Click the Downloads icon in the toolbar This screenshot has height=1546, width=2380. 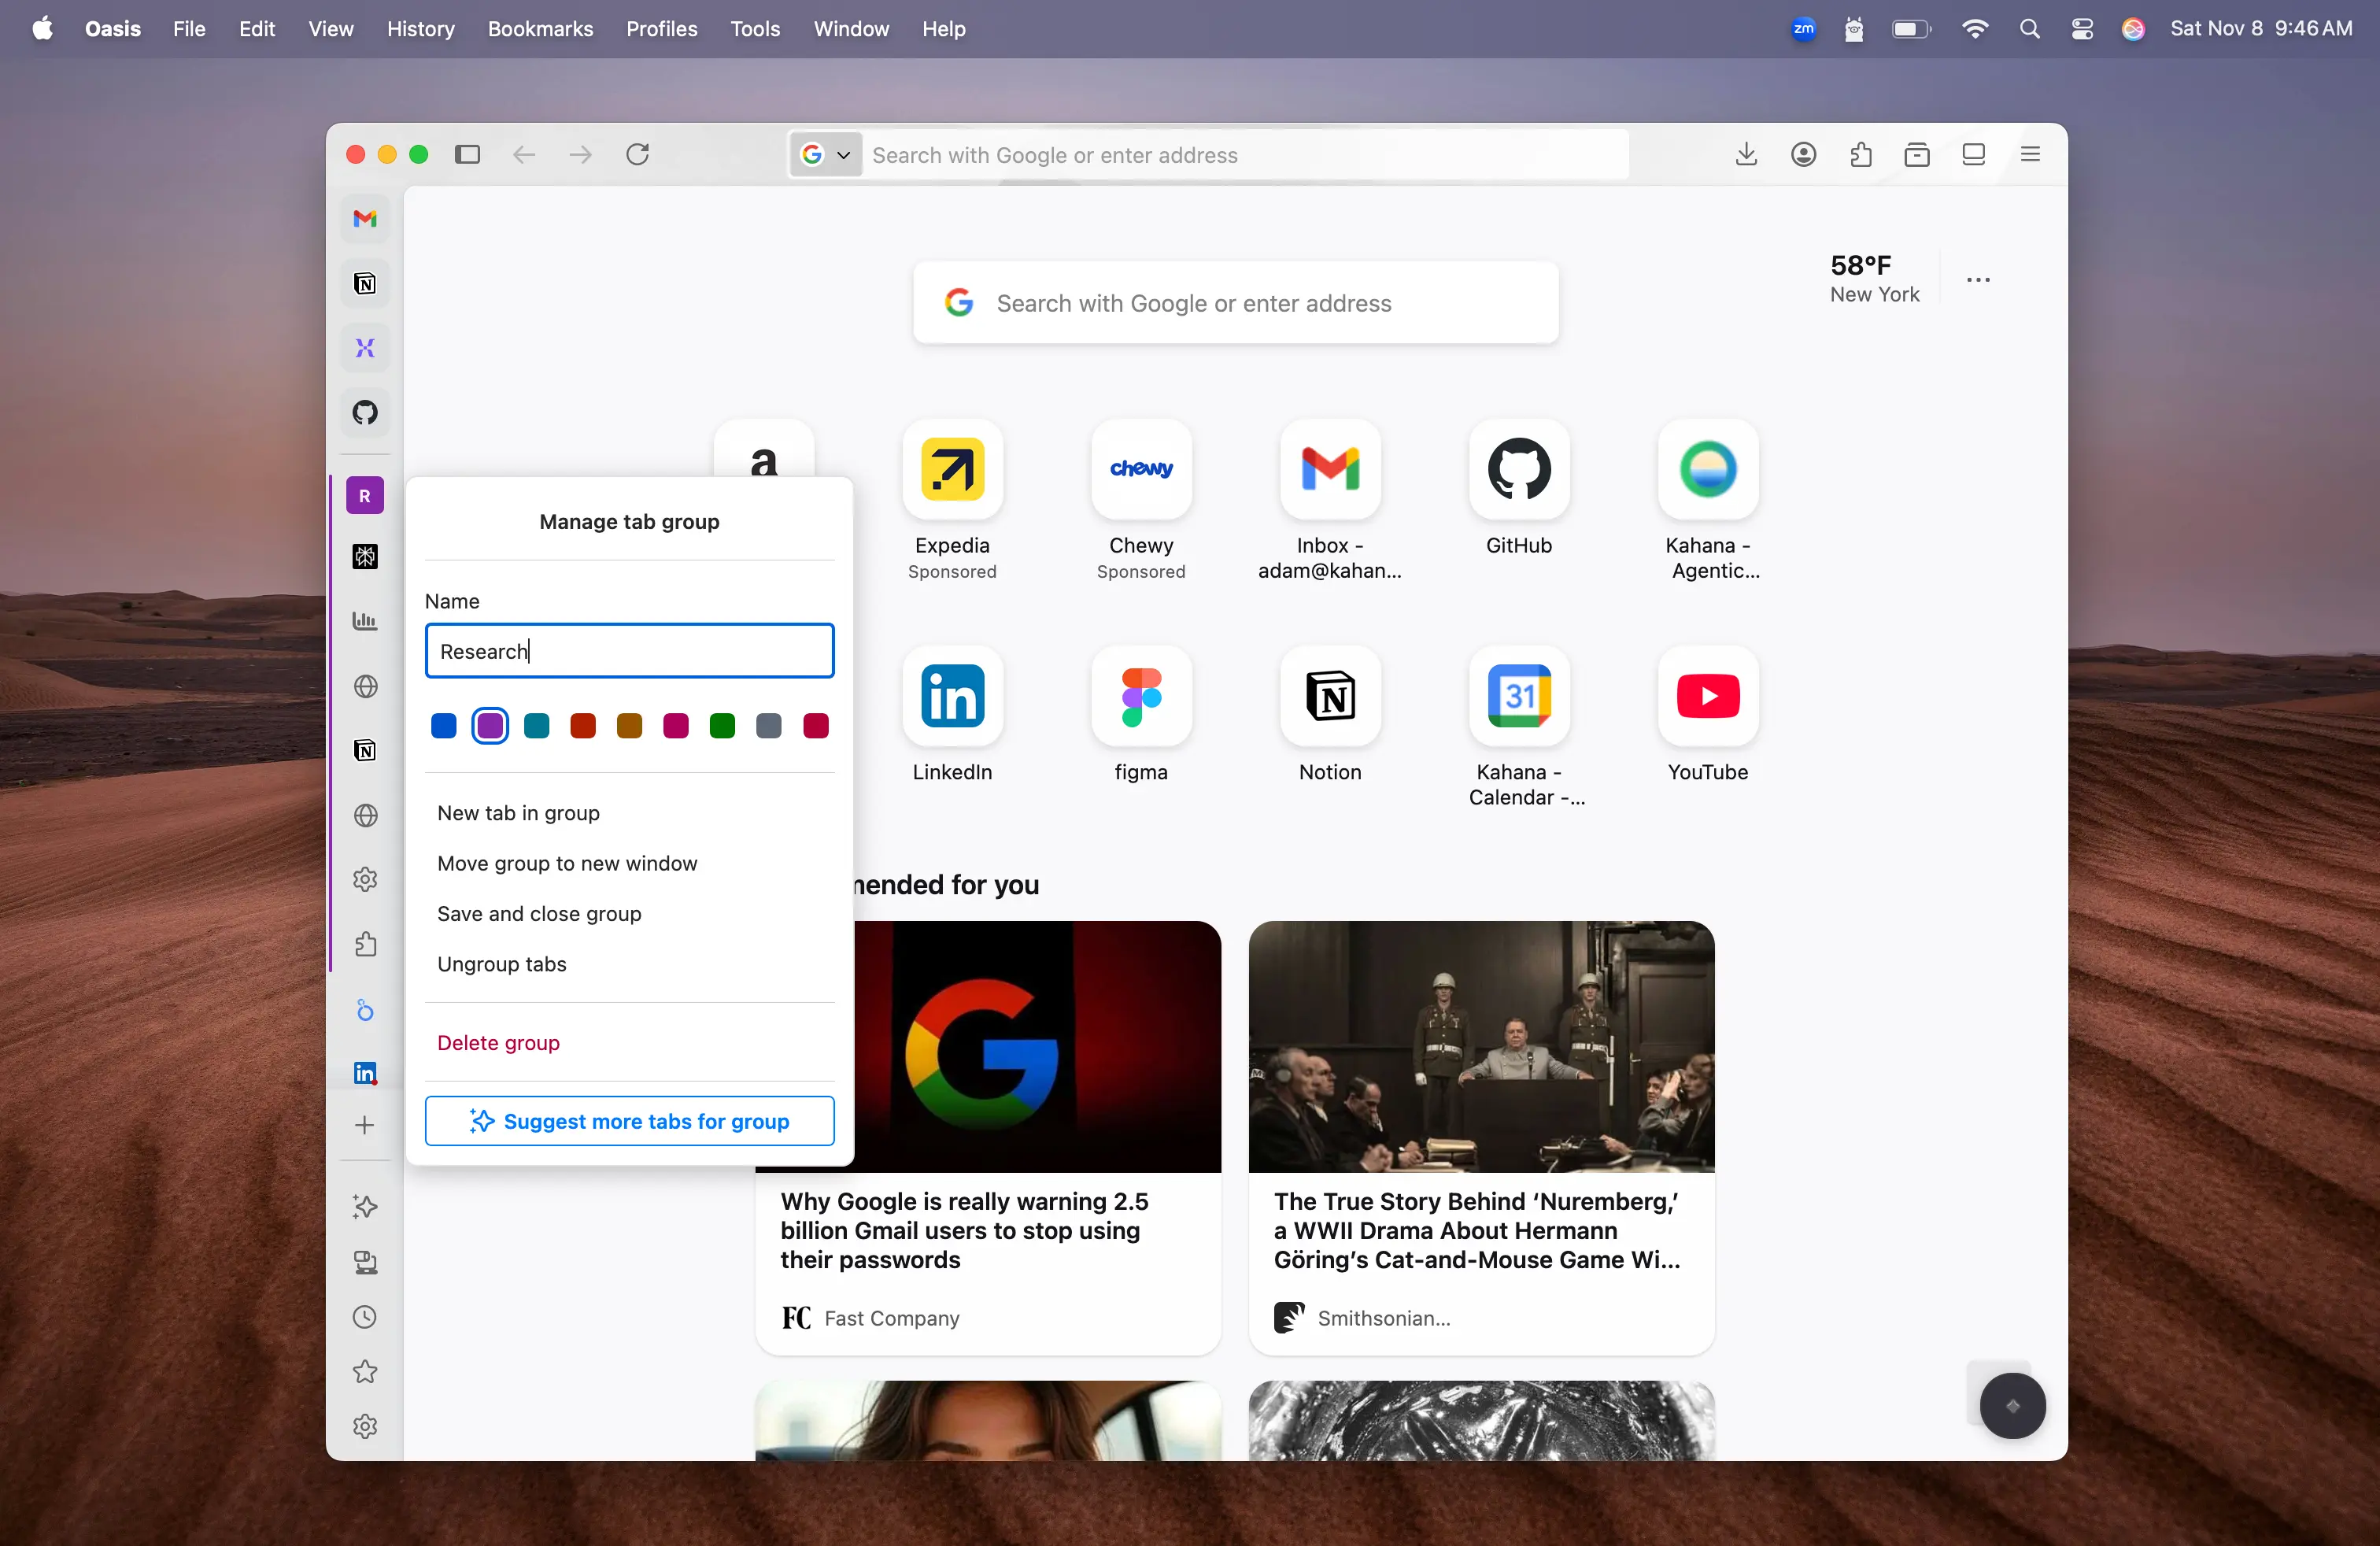point(1746,154)
